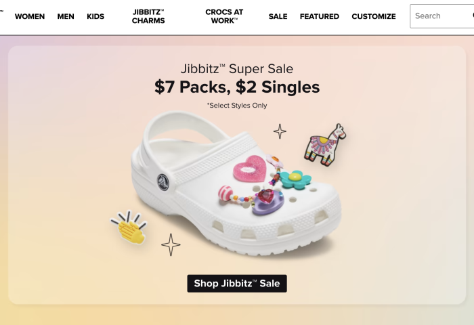The height and width of the screenshot is (325, 474).
Task: Click the pink striped ball charm
Action: [225, 194]
